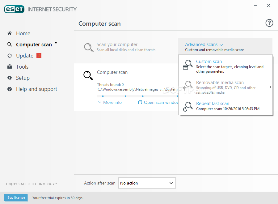
Task: Click the Open scan window icon
Action: click(140, 102)
